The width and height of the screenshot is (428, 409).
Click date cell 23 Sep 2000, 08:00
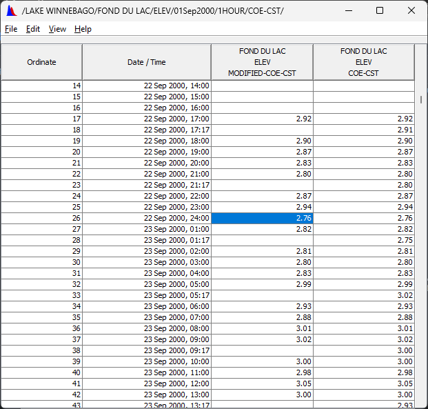click(147, 328)
